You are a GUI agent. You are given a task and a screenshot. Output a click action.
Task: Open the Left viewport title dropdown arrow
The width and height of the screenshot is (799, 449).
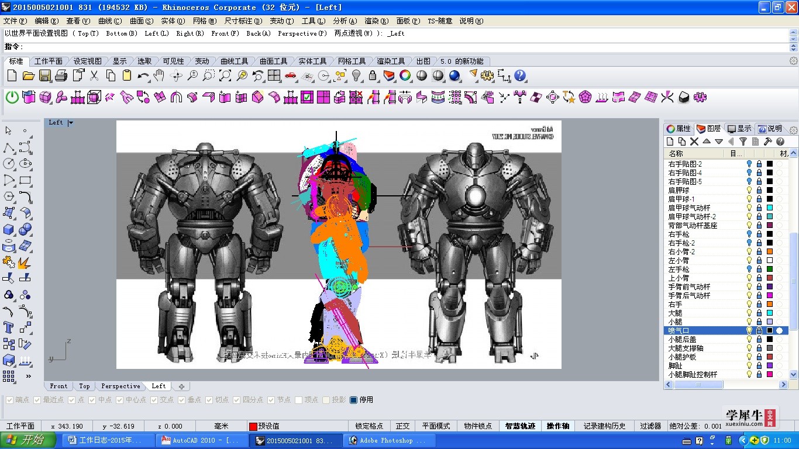[71, 123]
